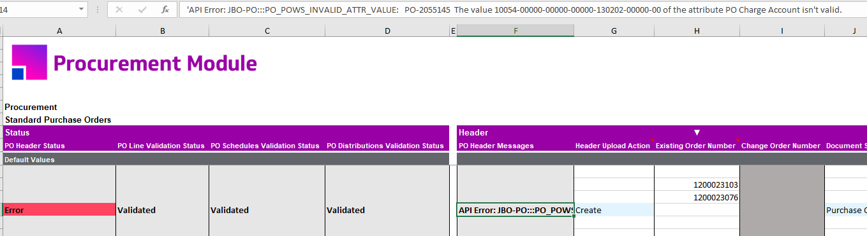This screenshot has width=867, height=236.
Task: Select Validated cell under PO Schedules Validation Status
Action: [x=267, y=210]
